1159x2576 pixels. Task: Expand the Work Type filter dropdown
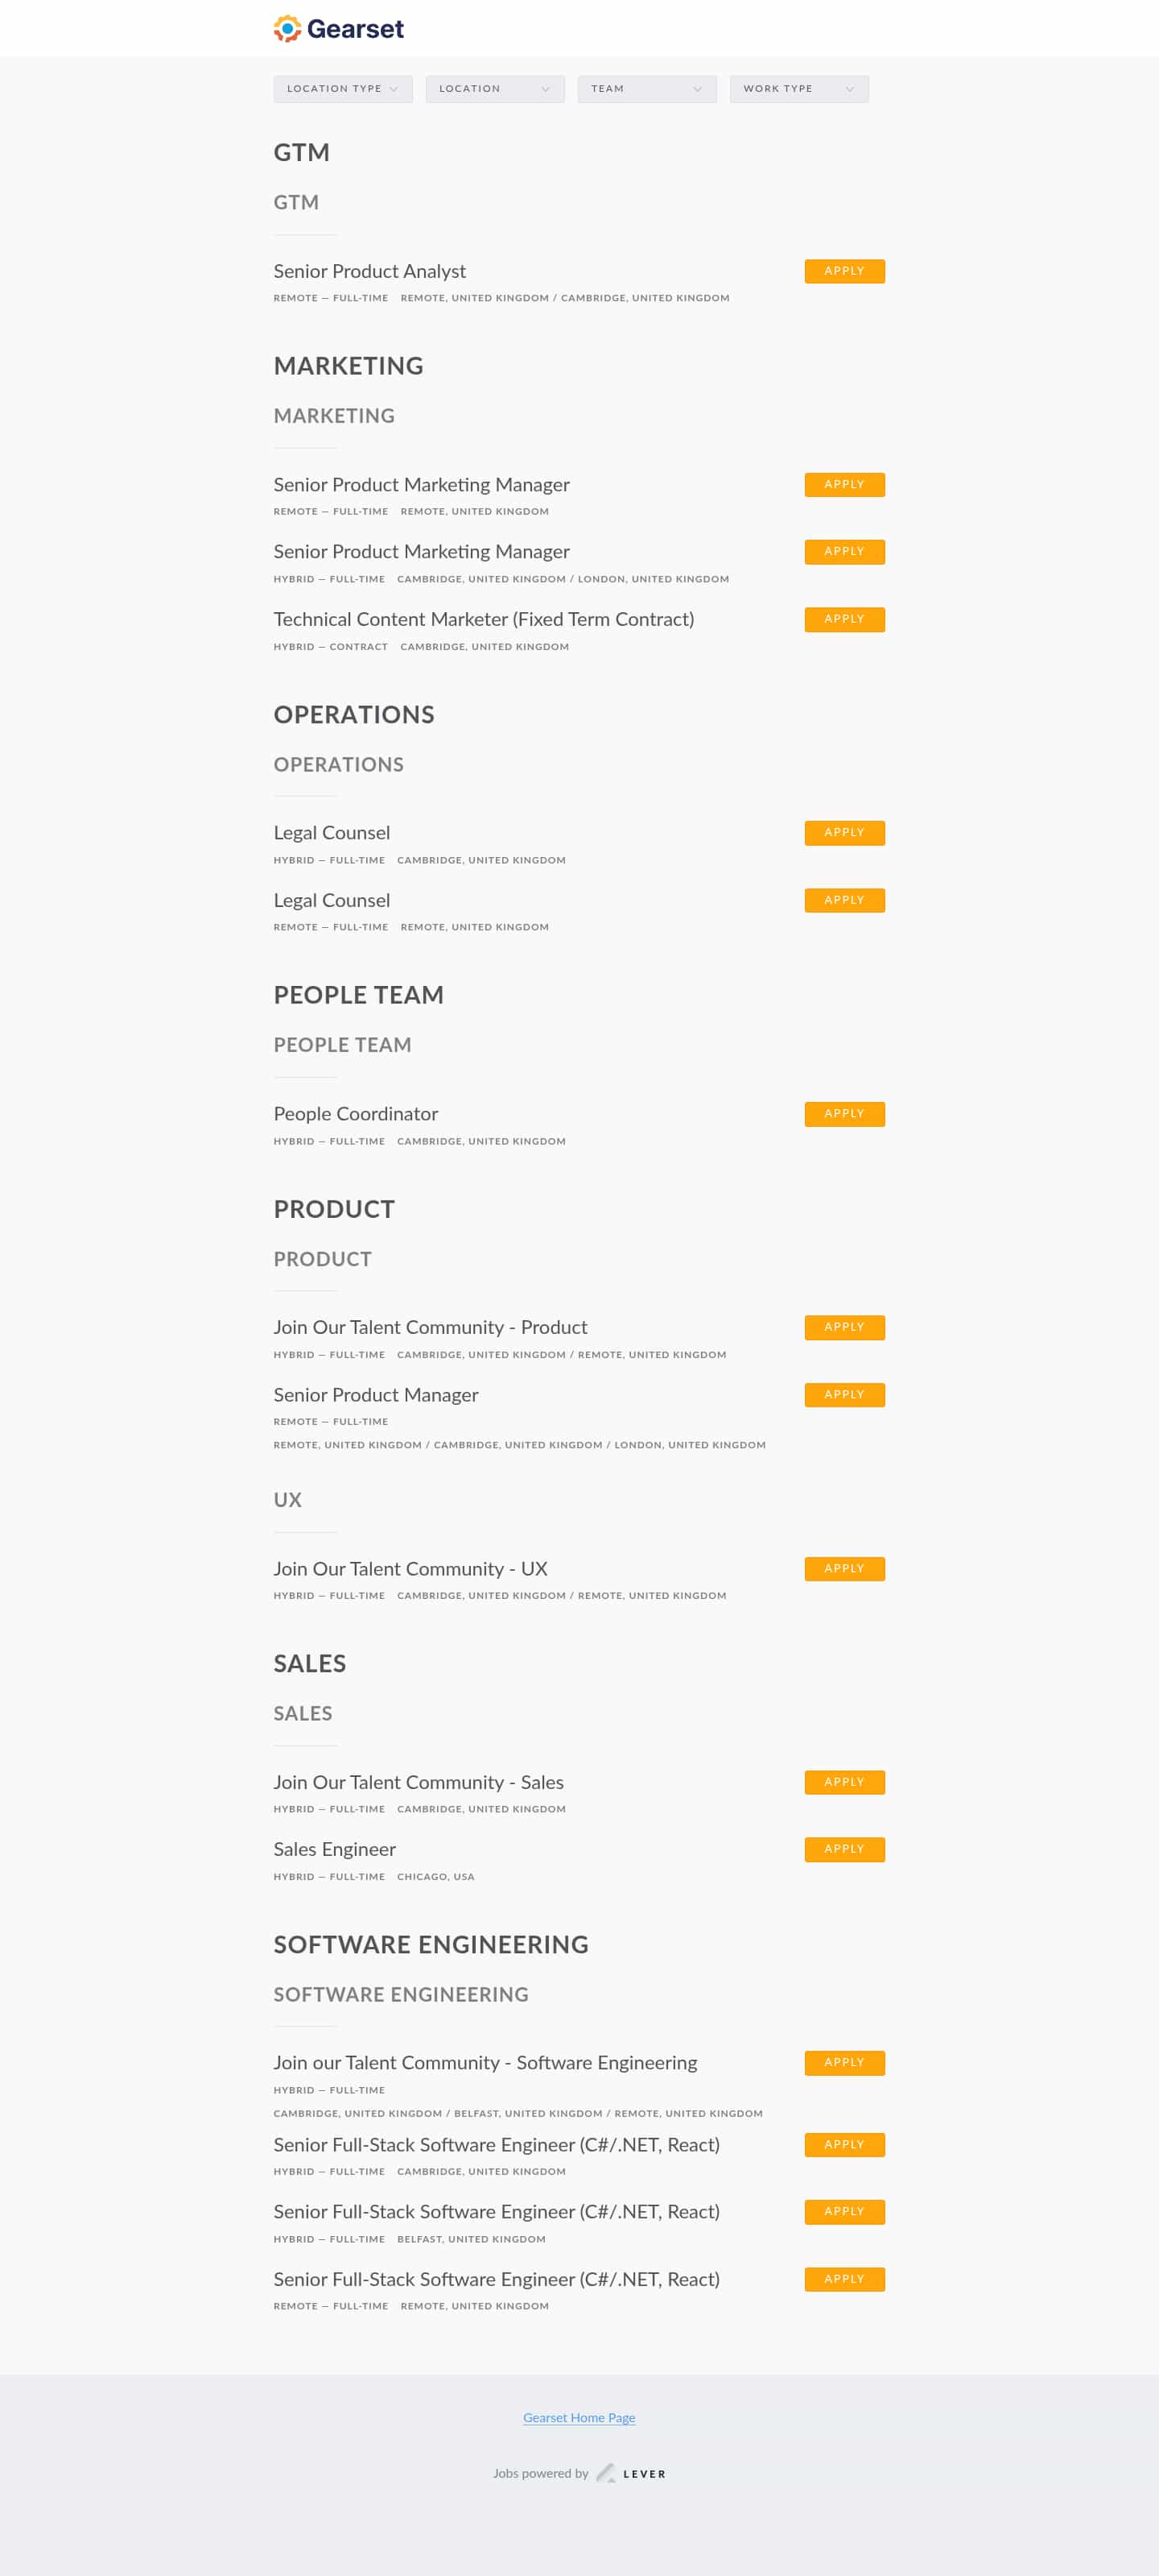point(798,89)
